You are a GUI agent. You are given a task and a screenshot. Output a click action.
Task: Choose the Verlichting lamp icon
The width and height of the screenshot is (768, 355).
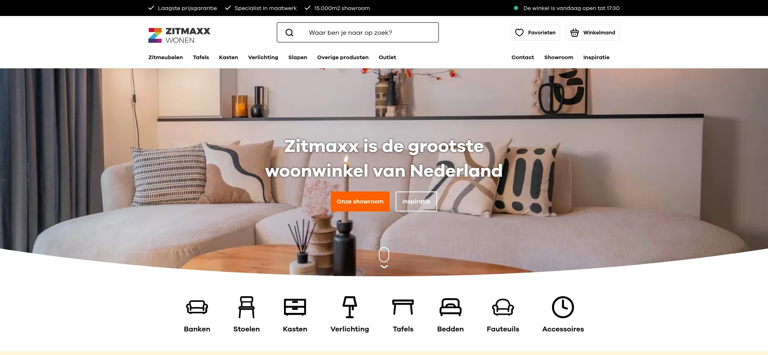[350, 307]
